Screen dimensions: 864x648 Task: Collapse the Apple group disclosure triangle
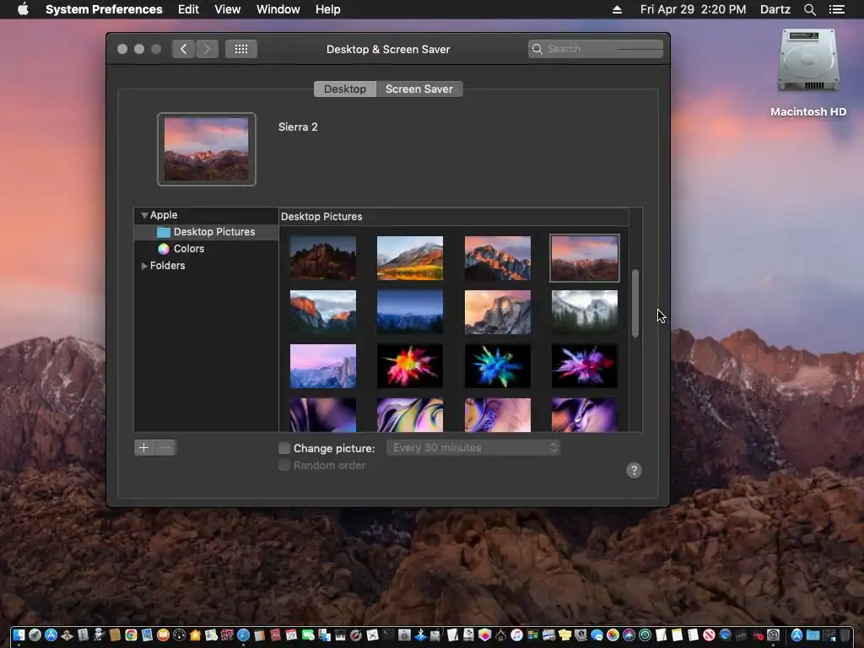click(x=144, y=215)
